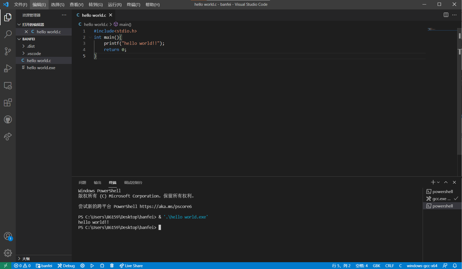462x269 pixels.
Task: Click the Accounts icon near the bottom
Action: click(x=8, y=236)
